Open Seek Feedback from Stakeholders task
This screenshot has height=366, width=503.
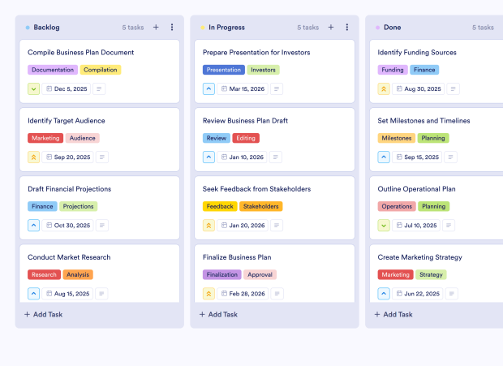(x=256, y=189)
